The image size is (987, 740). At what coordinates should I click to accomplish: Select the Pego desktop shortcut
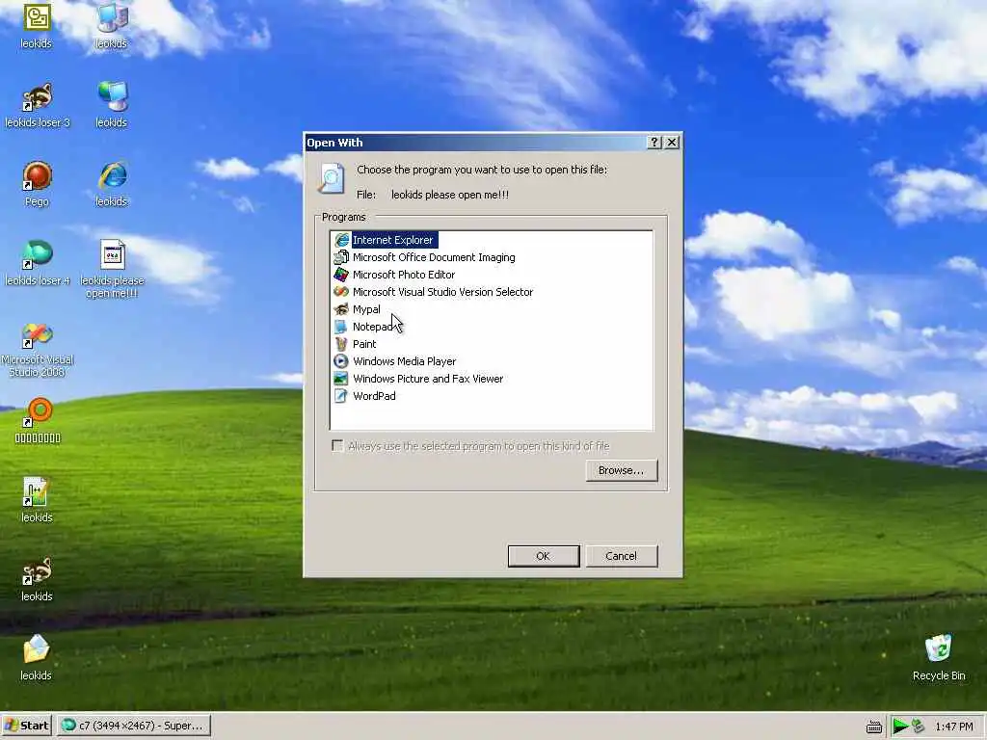pos(38,184)
